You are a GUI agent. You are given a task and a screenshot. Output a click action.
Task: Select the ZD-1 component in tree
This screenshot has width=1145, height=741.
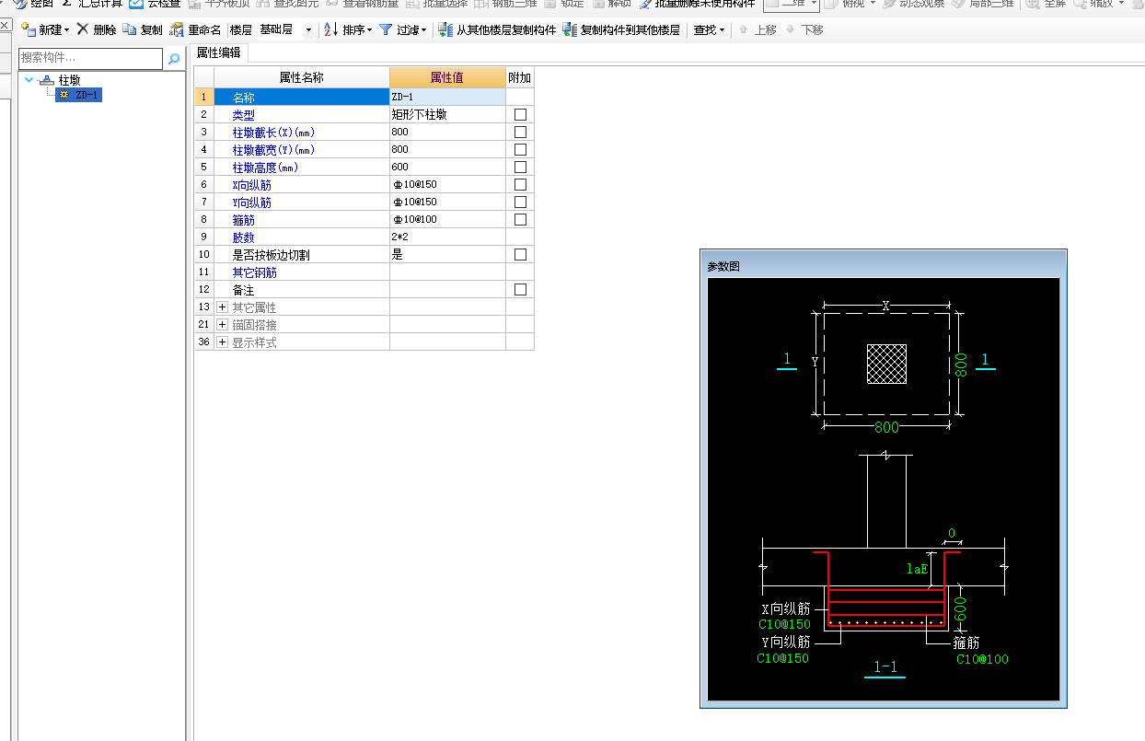(x=79, y=95)
